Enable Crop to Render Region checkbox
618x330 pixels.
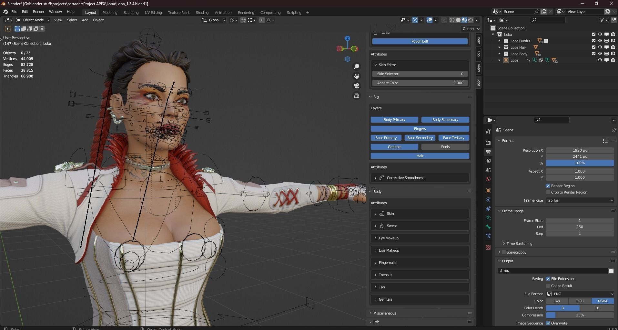click(x=548, y=192)
